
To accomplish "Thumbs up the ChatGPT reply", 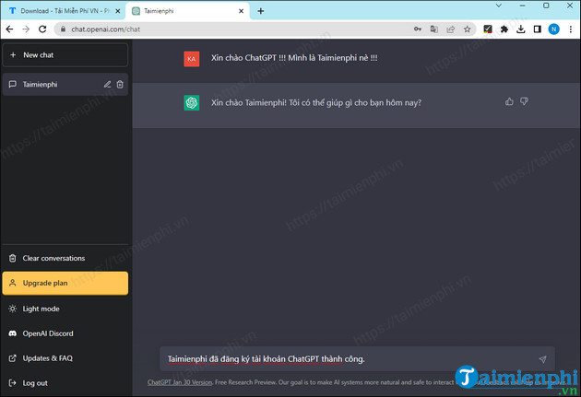I will [x=509, y=101].
